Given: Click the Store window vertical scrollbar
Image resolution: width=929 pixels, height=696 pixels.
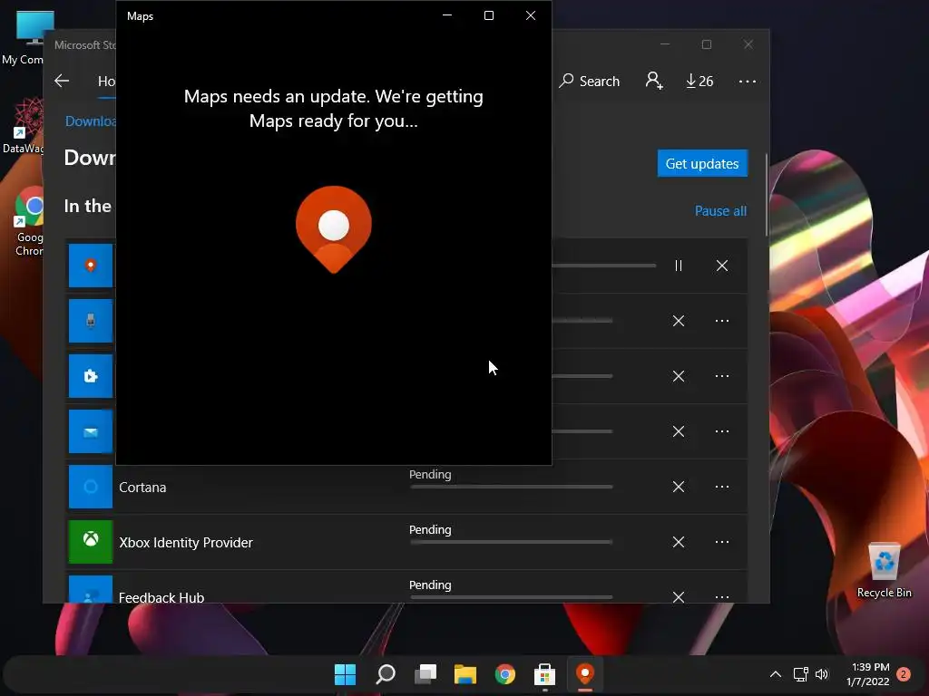Looking at the screenshot, I should click(x=767, y=196).
